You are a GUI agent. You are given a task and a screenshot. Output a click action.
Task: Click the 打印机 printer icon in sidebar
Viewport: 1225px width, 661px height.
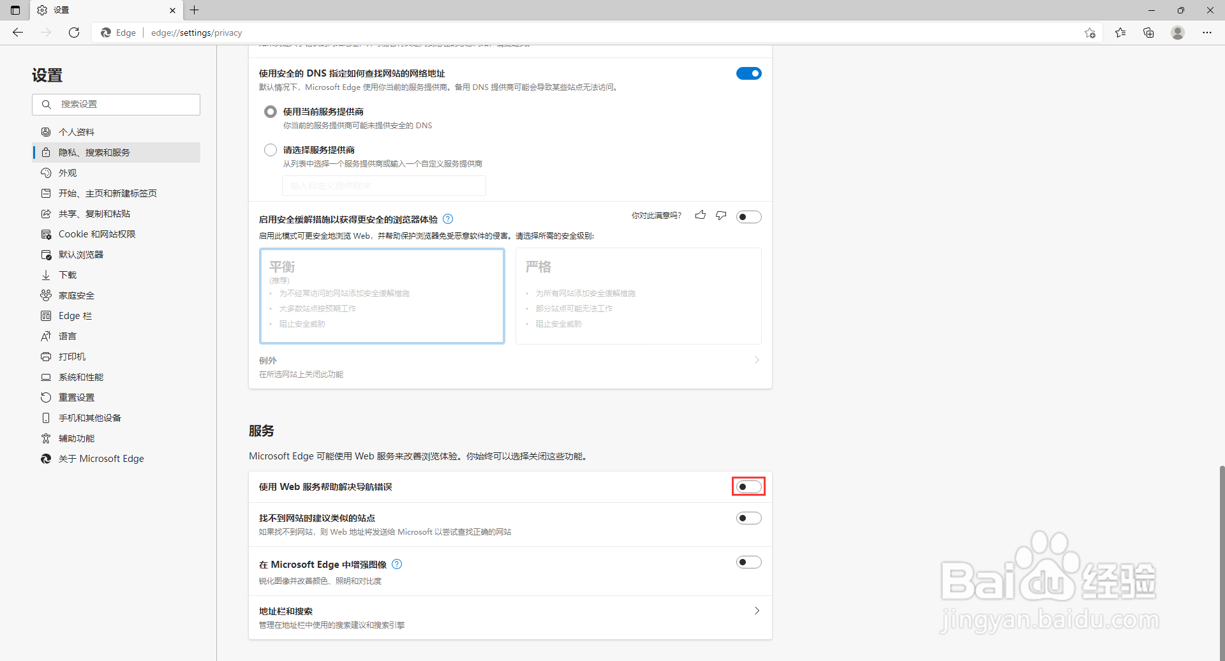[x=46, y=357]
